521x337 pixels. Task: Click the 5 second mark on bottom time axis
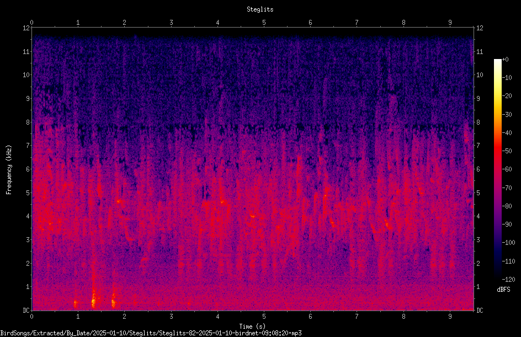[264, 317]
